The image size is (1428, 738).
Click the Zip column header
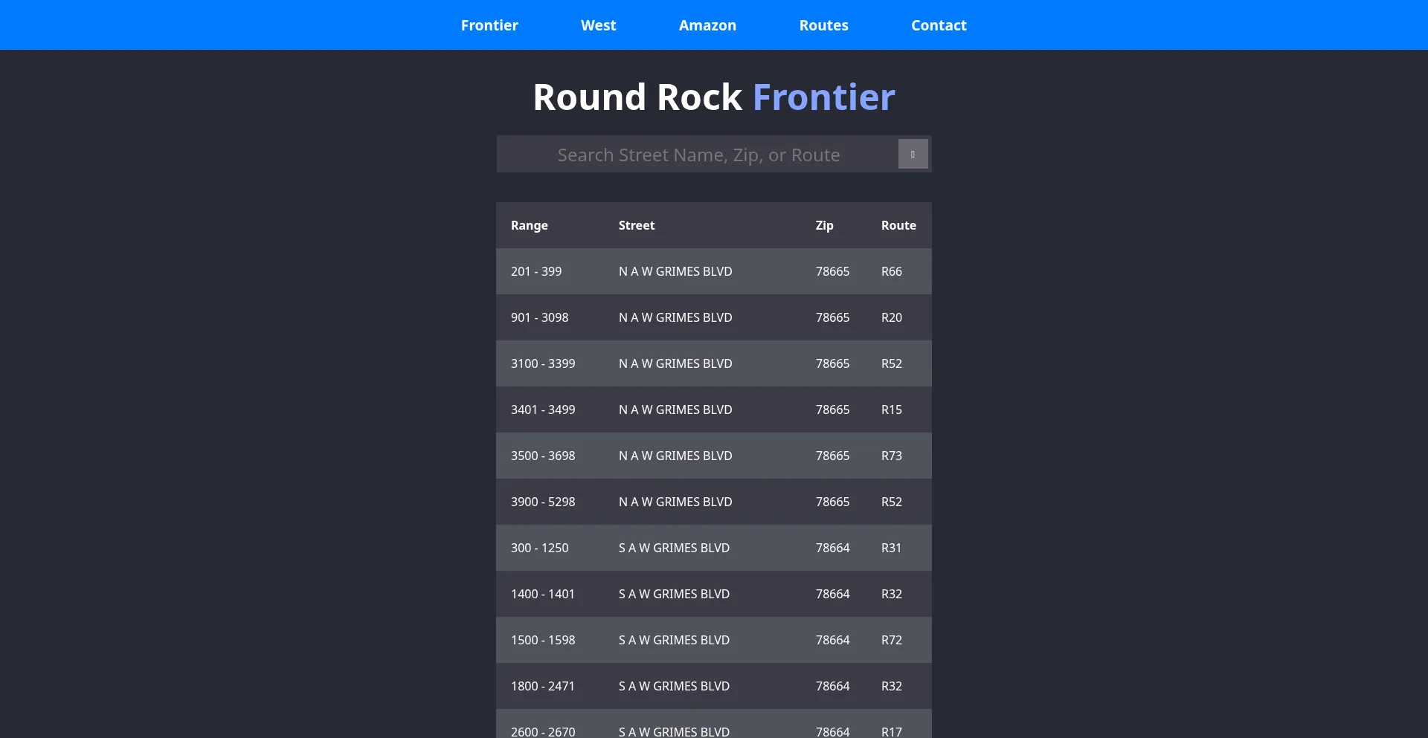point(824,225)
